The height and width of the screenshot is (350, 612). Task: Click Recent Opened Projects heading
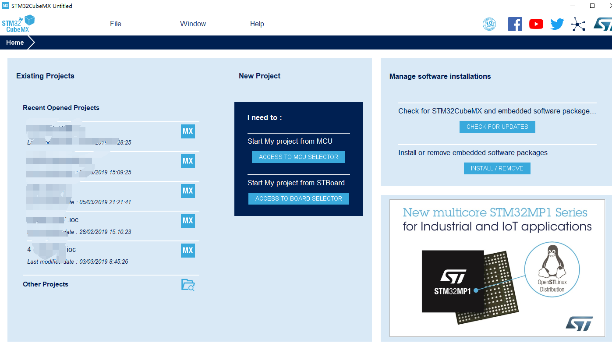point(61,108)
